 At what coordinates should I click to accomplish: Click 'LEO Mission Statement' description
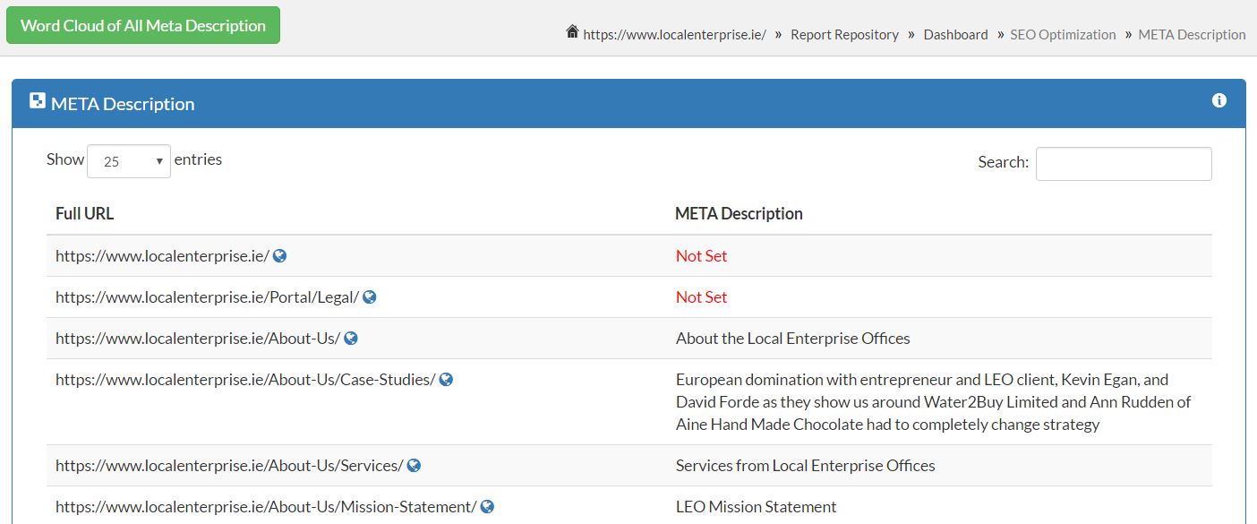(756, 506)
